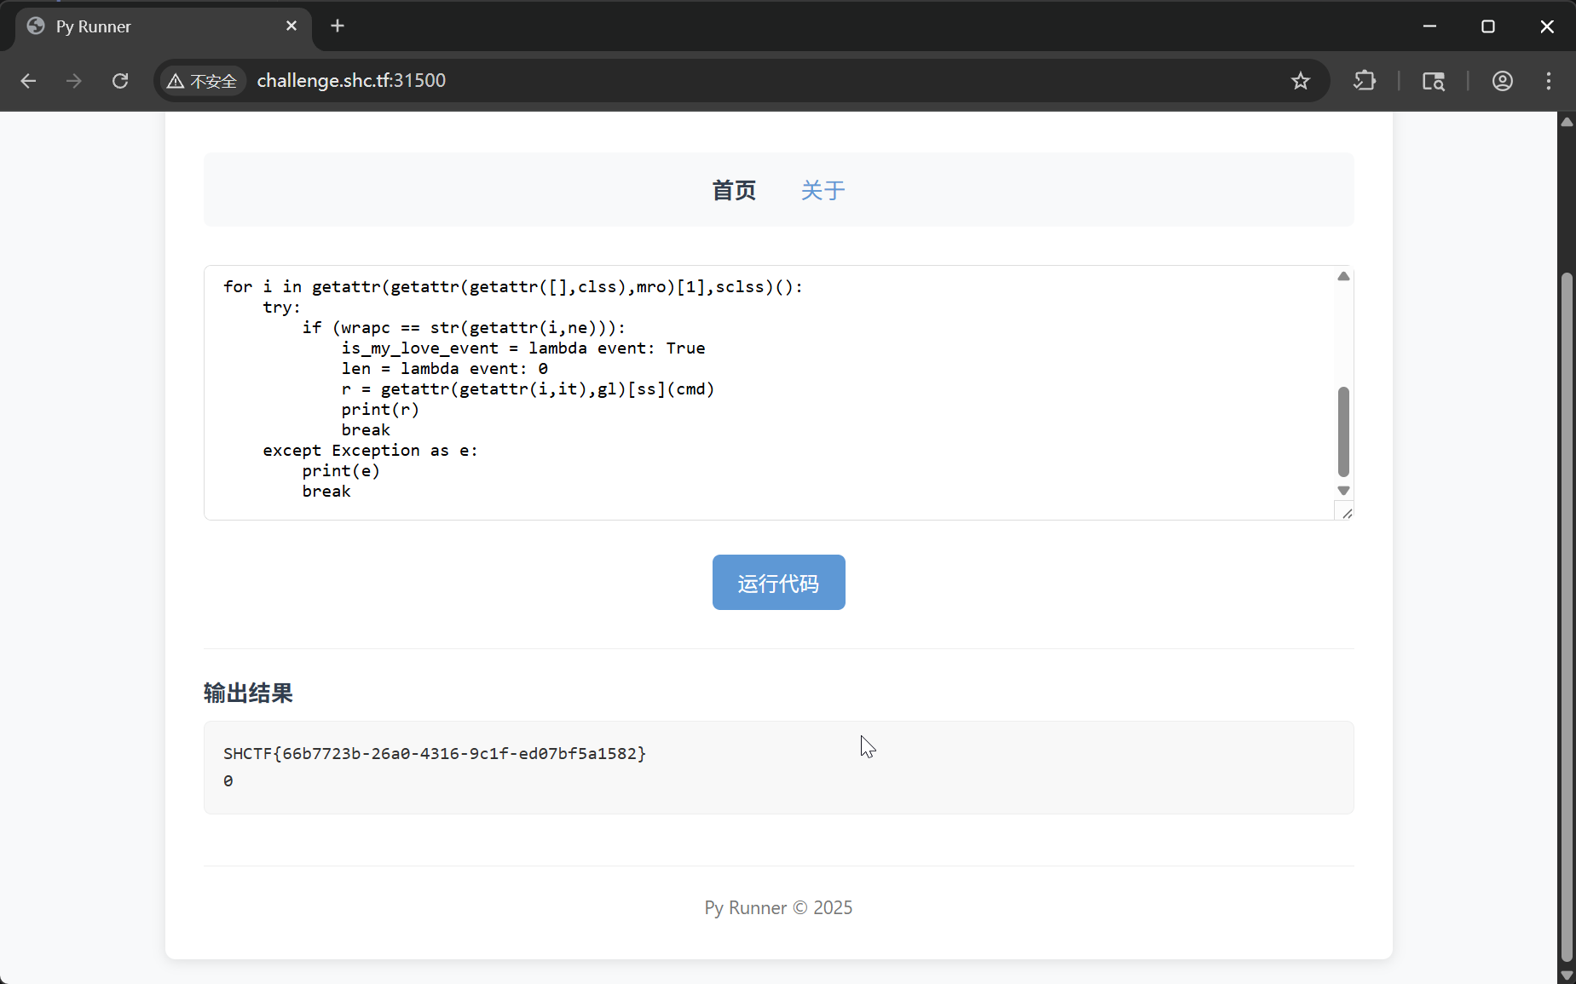Reload the Py Runner page

point(120,81)
